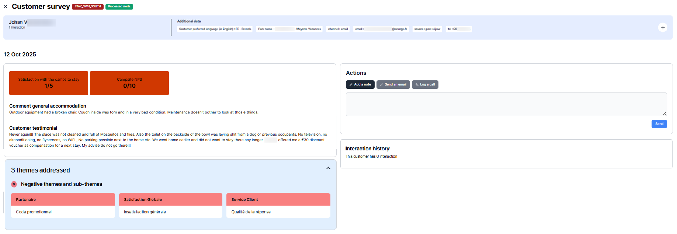Viewport: 677px width, 234px height.
Task: Open the Service Client theme card
Action: tap(278, 199)
